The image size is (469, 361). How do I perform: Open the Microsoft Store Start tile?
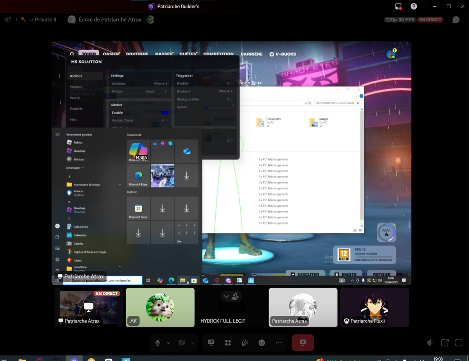tap(138, 208)
